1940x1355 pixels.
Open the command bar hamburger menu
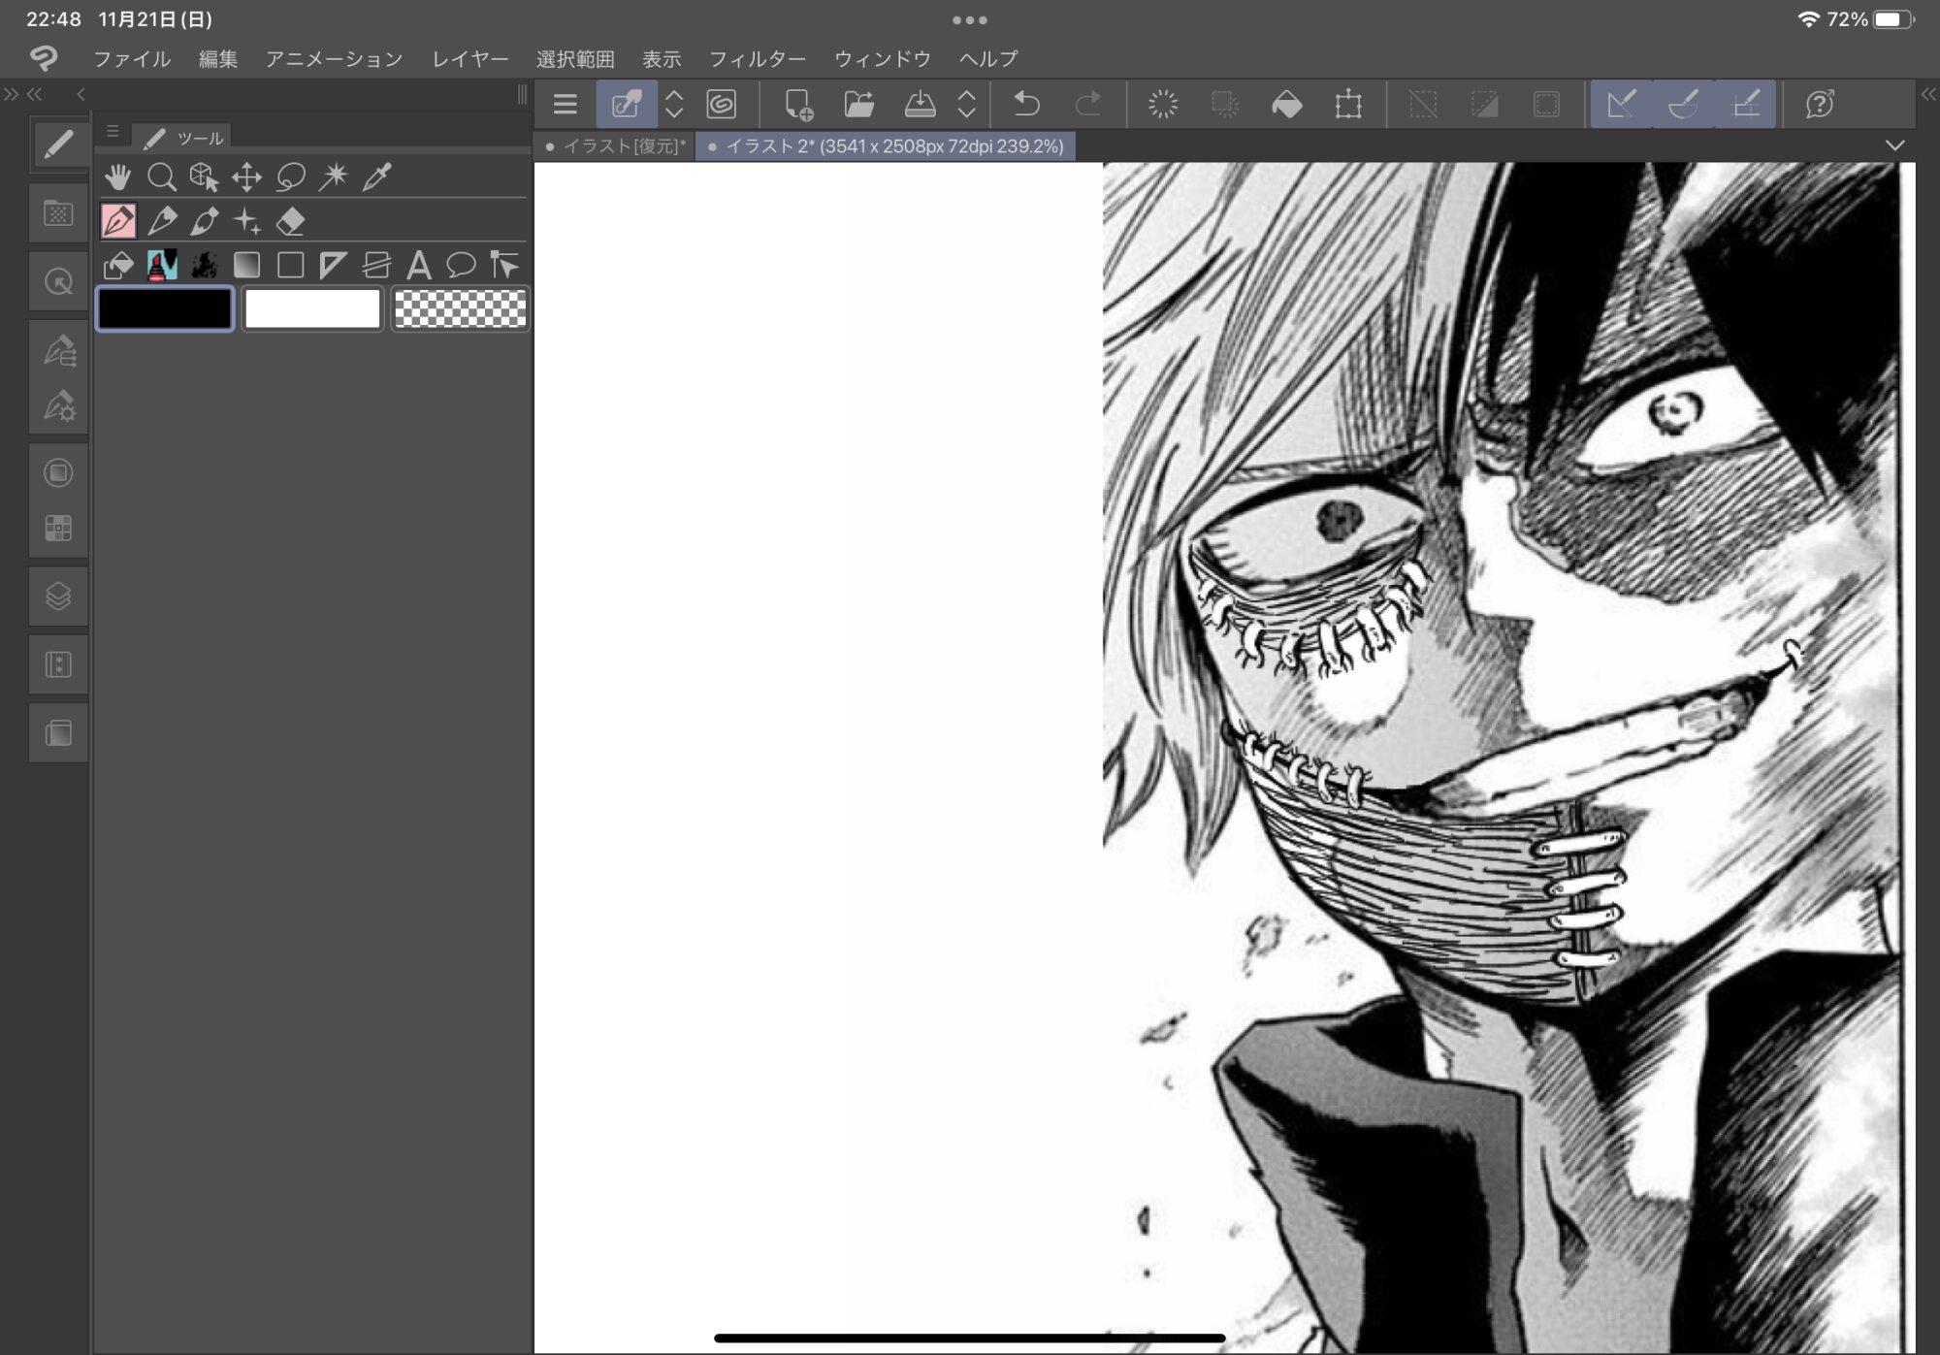pyautogui.click(x=566, y=104)
